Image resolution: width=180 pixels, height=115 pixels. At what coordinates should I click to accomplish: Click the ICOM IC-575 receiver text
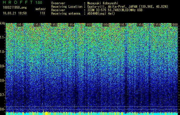pyautogui.click(x=115, y=10)
